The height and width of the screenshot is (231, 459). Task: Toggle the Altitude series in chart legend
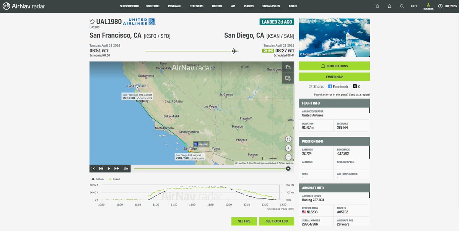(98, 179)
